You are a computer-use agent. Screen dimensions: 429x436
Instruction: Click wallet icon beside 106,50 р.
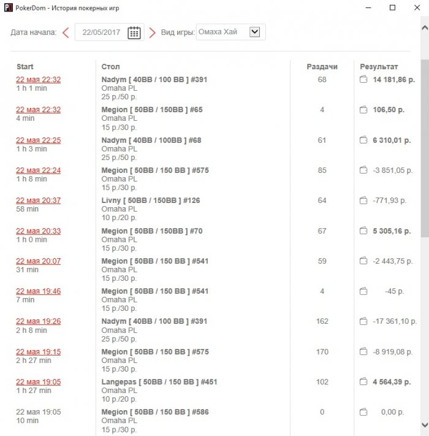363,110
